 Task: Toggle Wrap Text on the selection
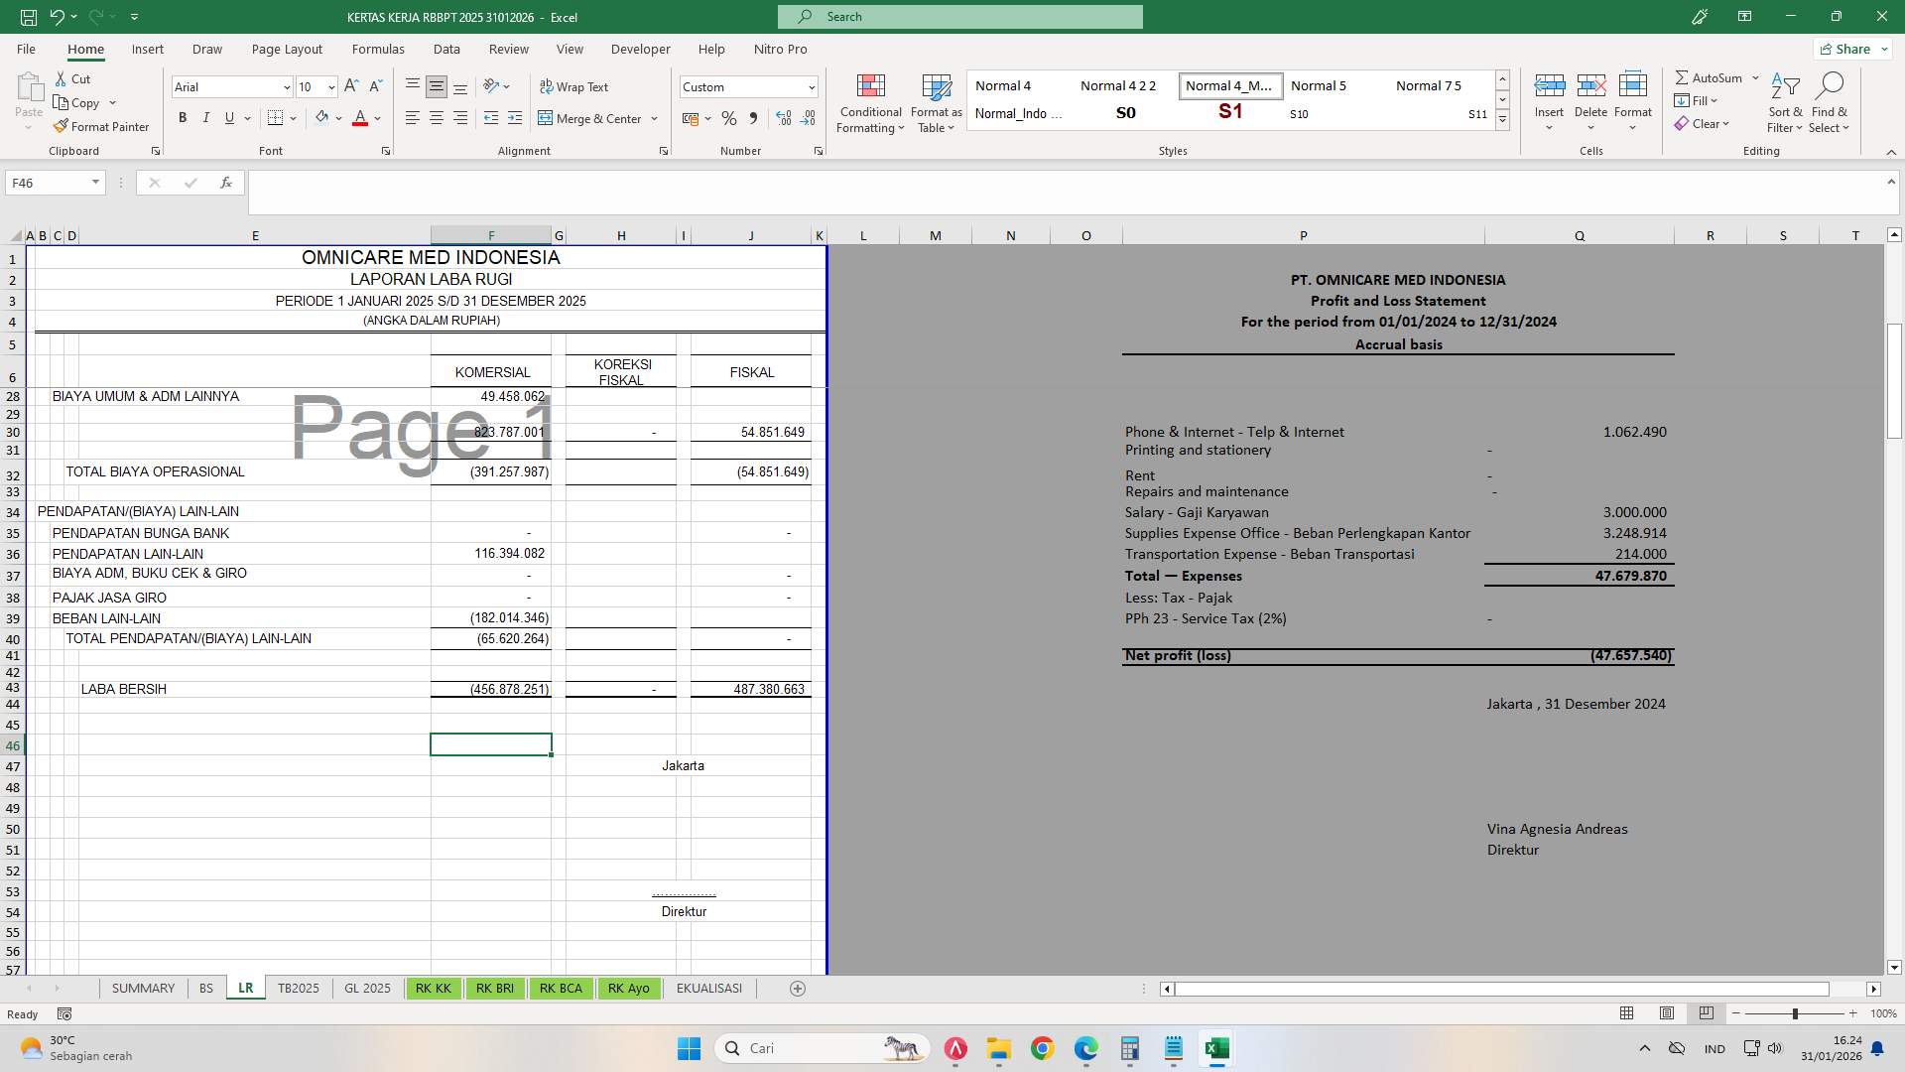pyautogui.click(x=575, y=86)
